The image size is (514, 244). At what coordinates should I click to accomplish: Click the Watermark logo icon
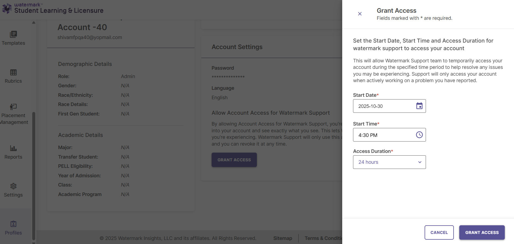point(7,8)
